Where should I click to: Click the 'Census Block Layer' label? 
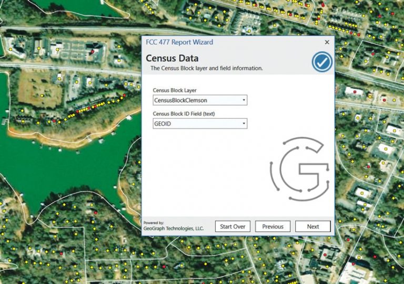point(175,90)
